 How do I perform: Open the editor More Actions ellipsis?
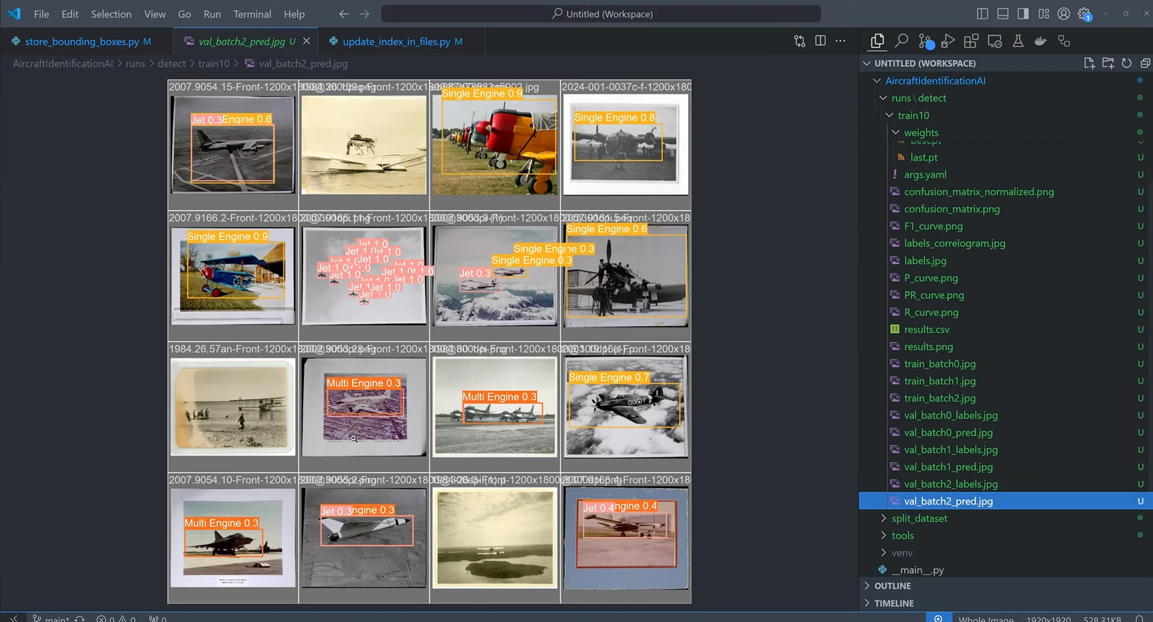coord(840,41)
